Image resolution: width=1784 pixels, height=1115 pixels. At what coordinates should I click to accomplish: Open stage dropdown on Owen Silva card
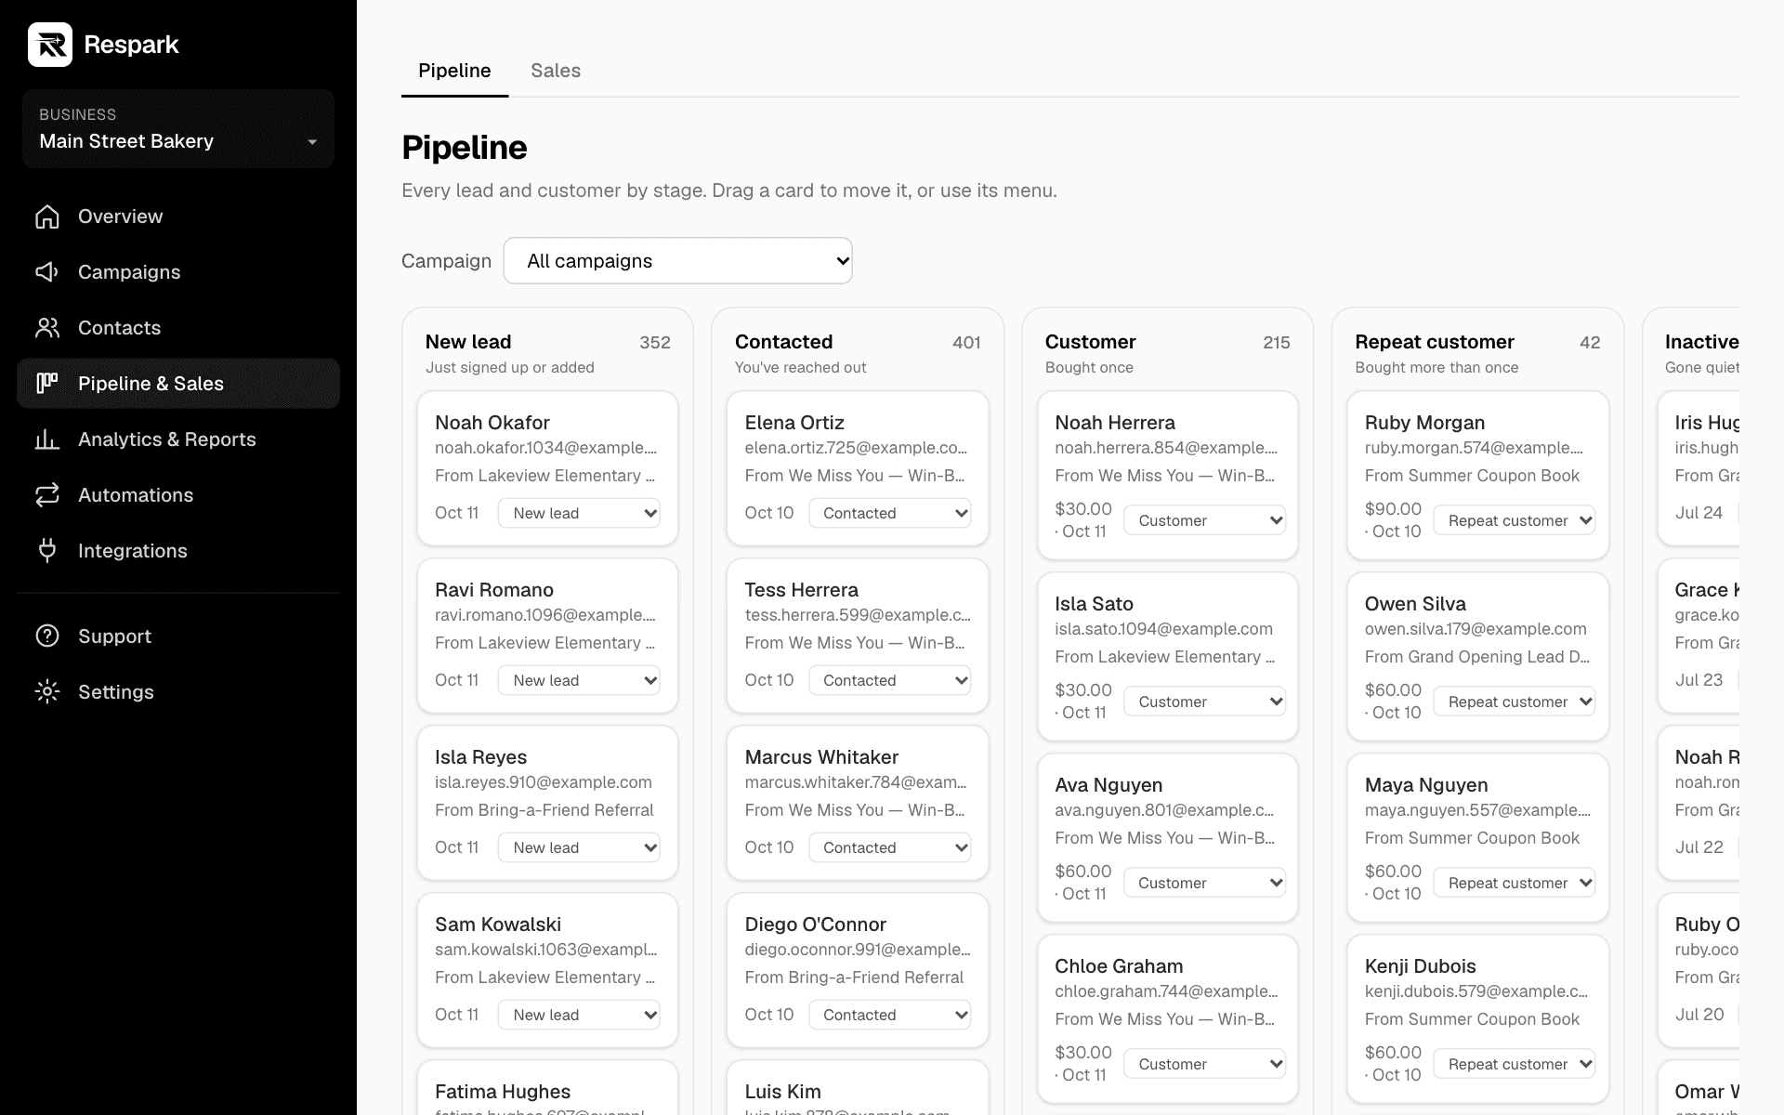point(1515,702)
